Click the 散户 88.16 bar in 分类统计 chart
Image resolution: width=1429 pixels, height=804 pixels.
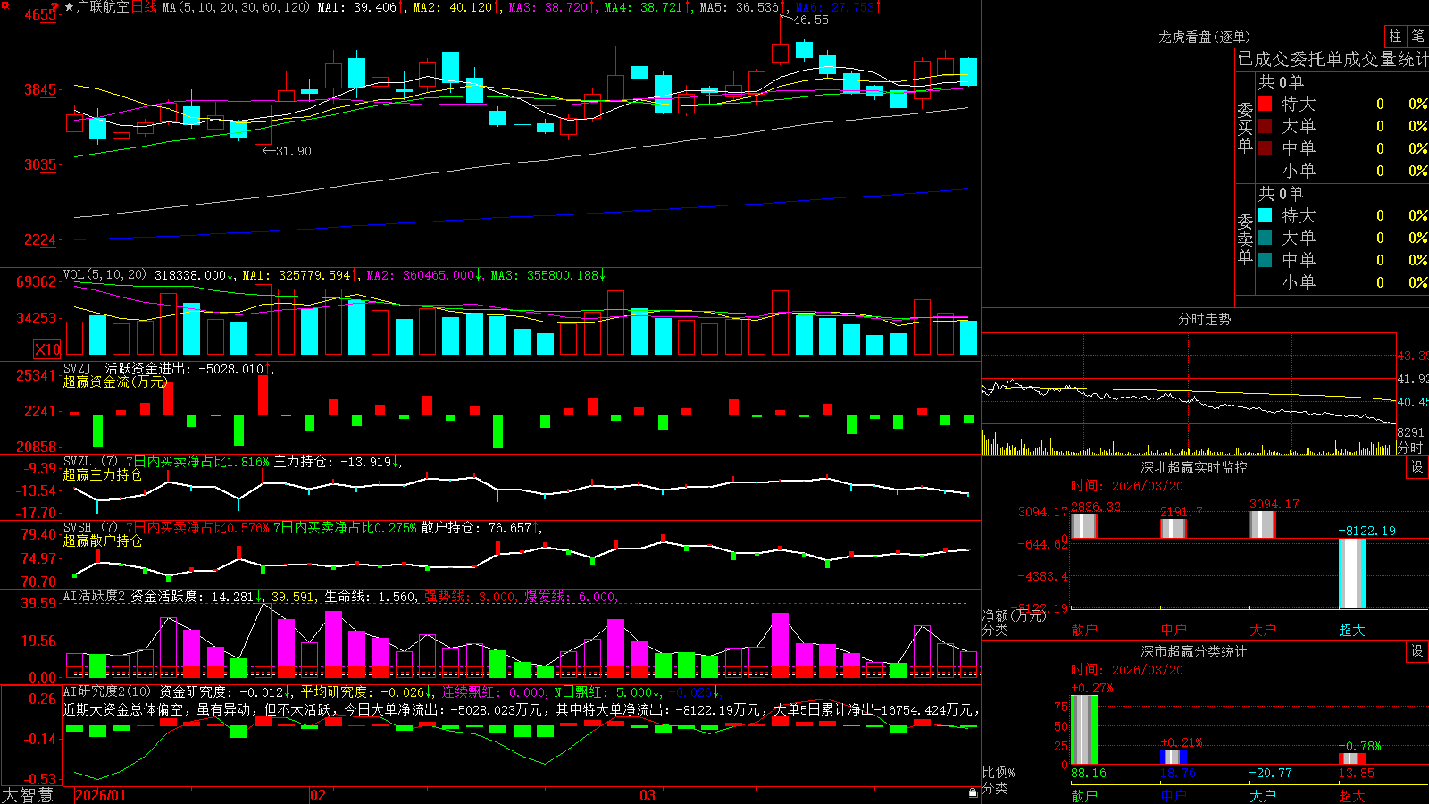[1084, 730]
